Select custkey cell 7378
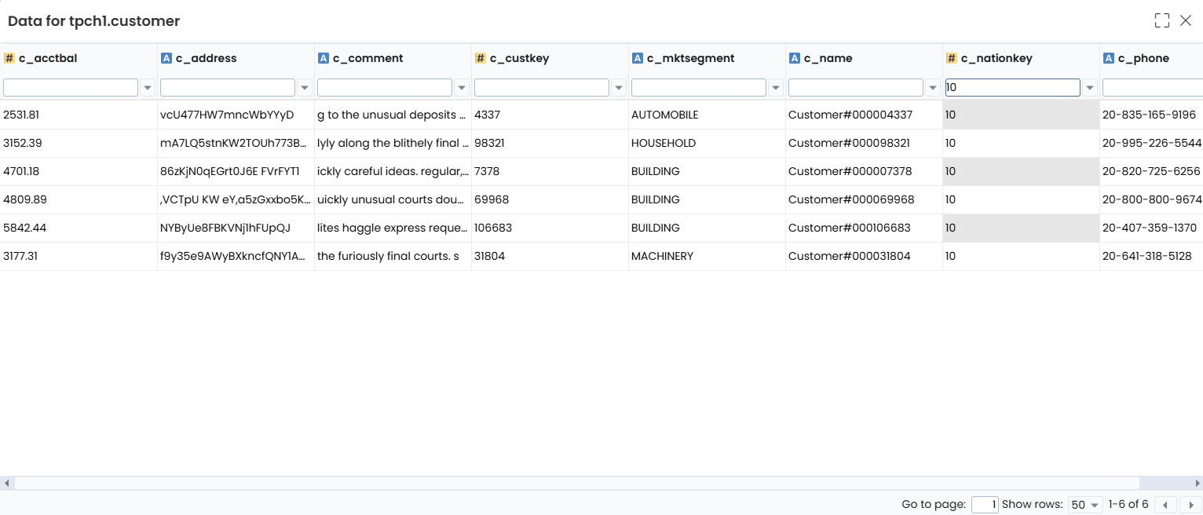 550,171
